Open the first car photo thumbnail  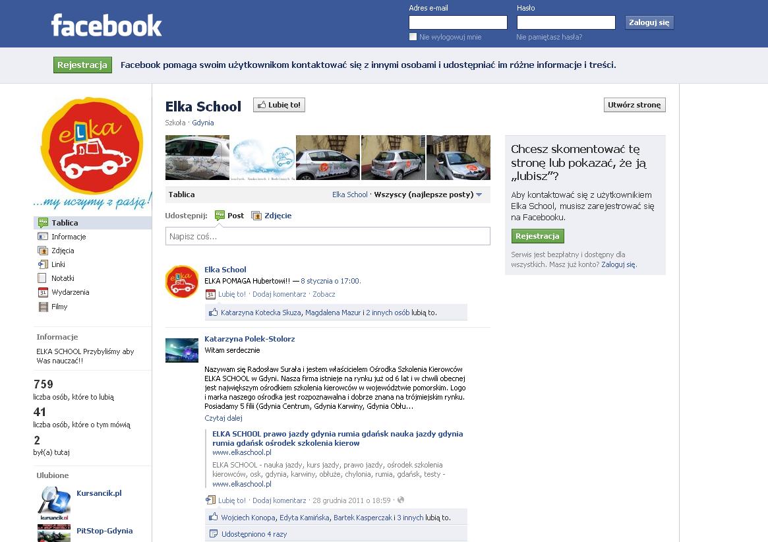pos(197,158)
